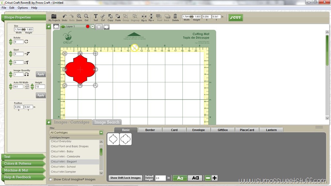The height and width of the screenshot is (186, 331).
Task: Open the Options menu
Action: pos(23,8)
